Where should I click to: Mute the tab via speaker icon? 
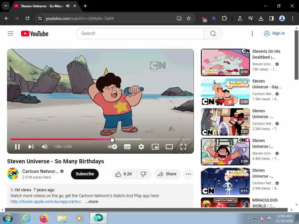point(68,6)
